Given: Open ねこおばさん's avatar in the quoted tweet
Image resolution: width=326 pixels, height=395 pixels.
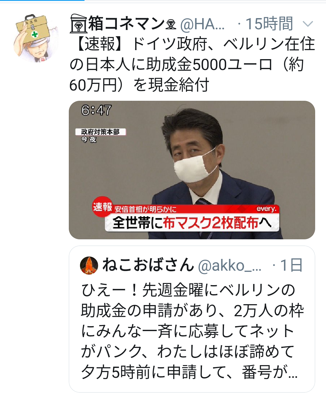Looking at the screenshot, I should [89, 266].
